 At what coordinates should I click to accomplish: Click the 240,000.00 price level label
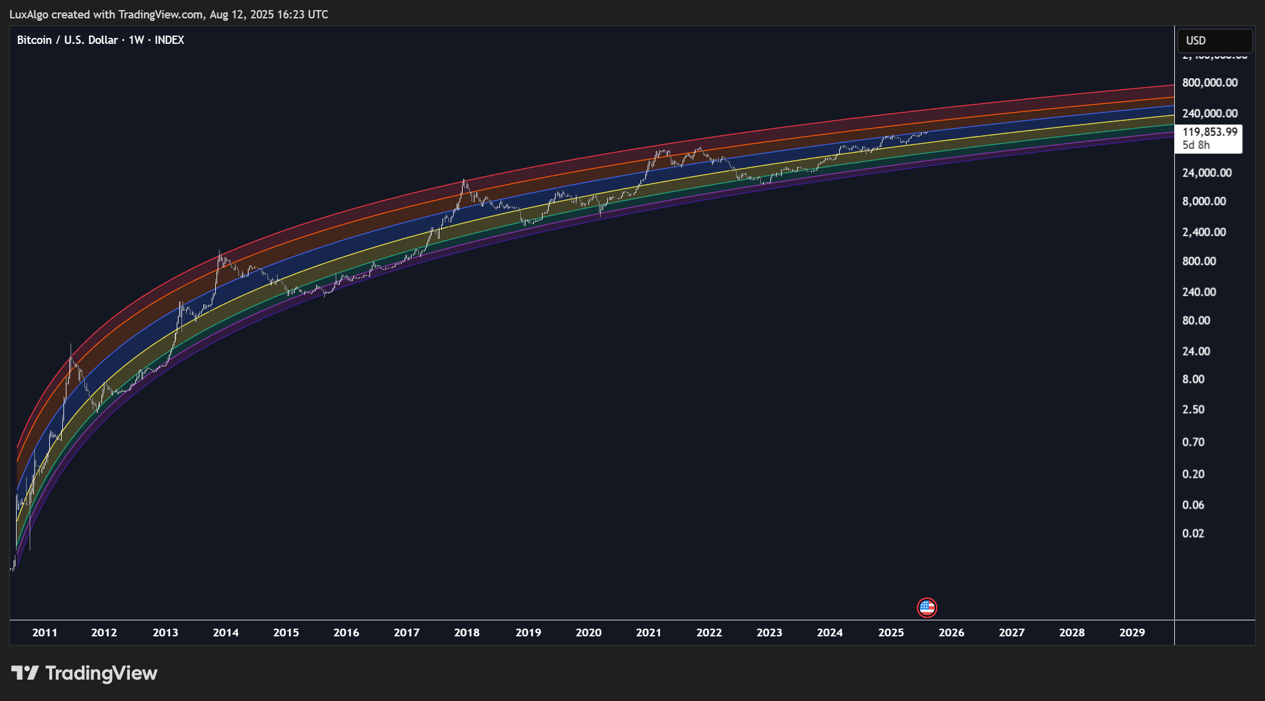coord(1210,113)
